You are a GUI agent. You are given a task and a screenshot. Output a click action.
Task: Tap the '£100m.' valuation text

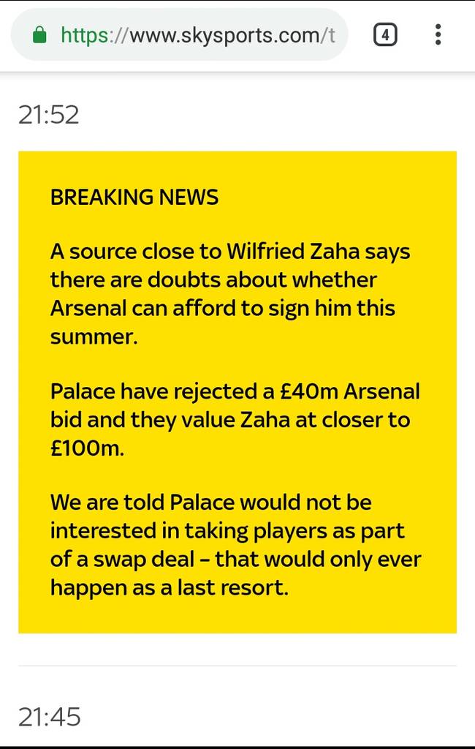tap(87, 448)
